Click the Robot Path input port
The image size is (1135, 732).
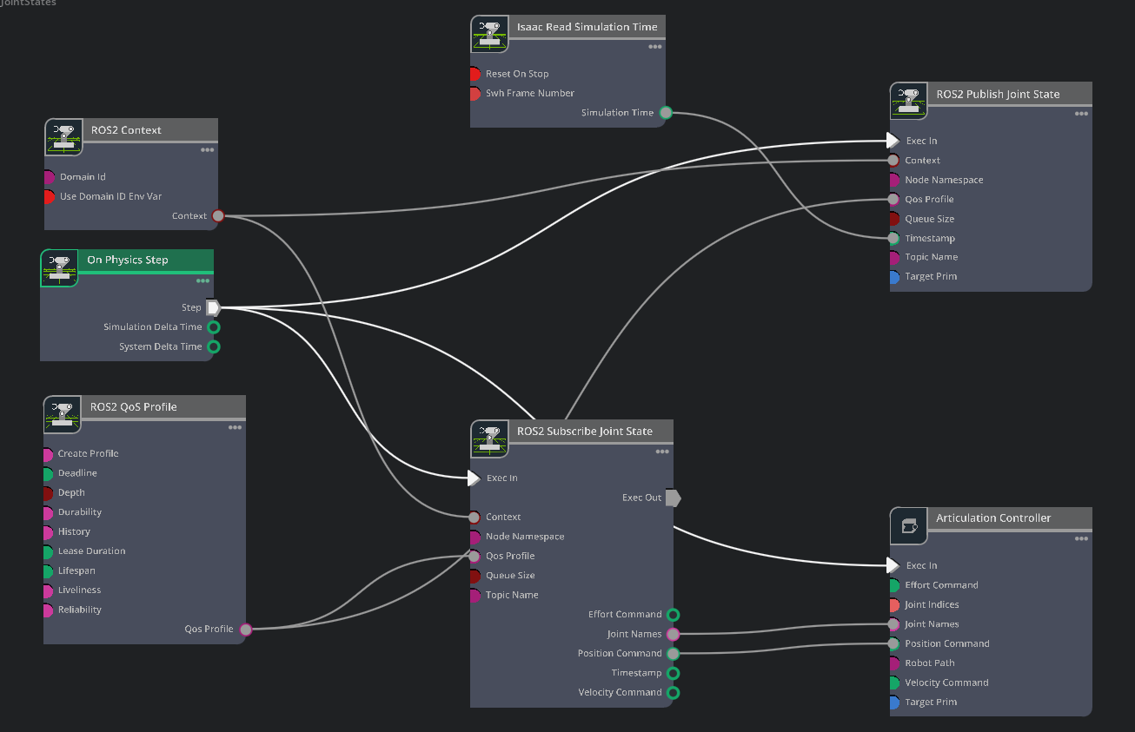pyautogui.click(x=894, y=663)
